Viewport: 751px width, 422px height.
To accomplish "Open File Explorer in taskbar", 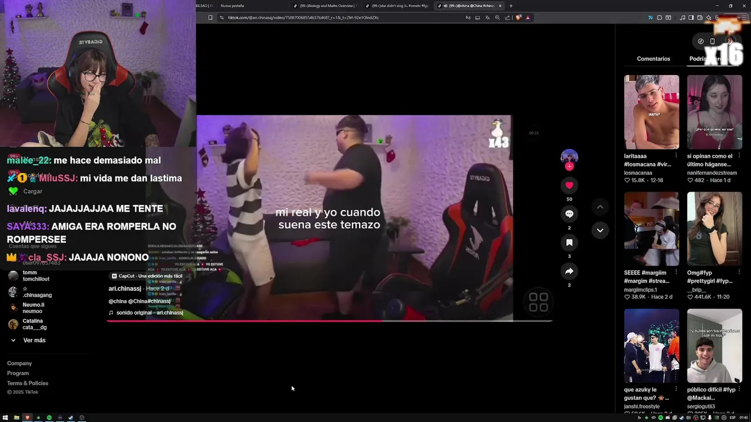I will click(x=16, y=418).
